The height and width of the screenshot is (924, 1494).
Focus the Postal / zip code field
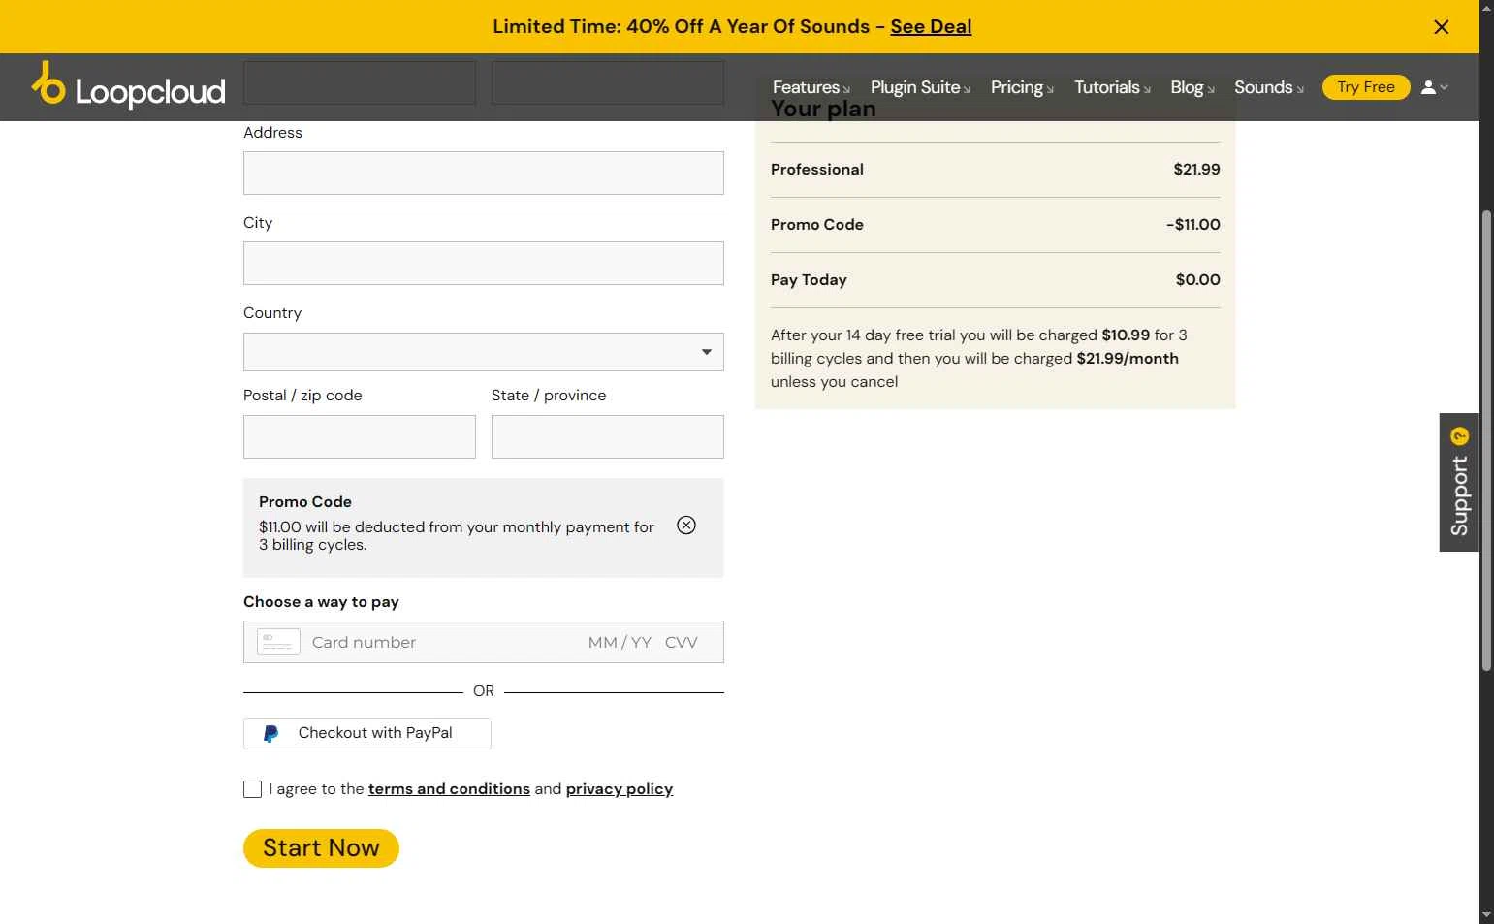(360, 436)
